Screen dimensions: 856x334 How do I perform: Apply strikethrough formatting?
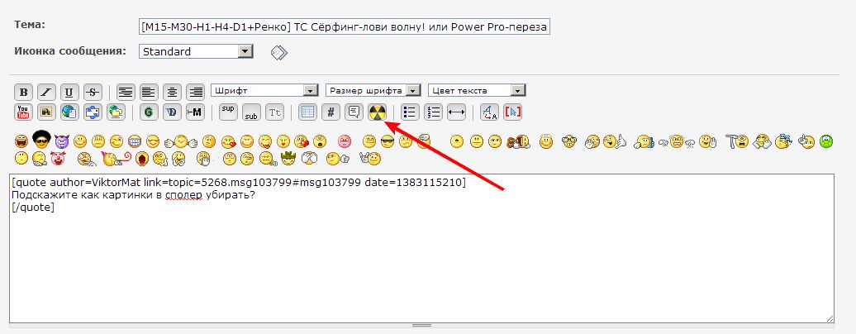point(93,92)
